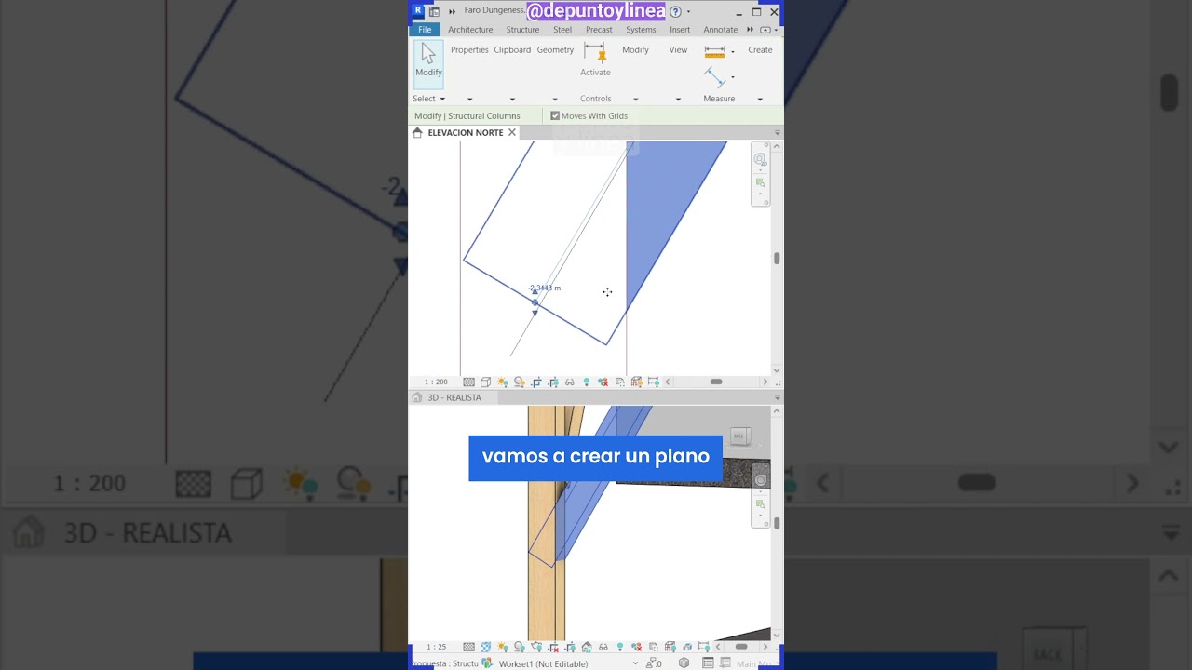This screenshot has width=1192, height=670.
Task: Toggle Crop View in Elevacion Norte bar
Action: coord(536,382)
